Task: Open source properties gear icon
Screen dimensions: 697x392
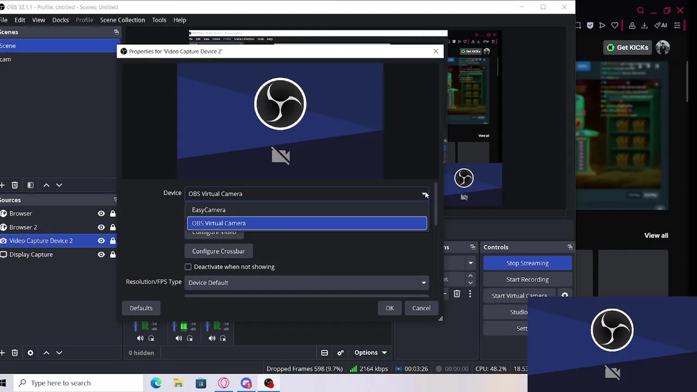Action: [30, 353]
